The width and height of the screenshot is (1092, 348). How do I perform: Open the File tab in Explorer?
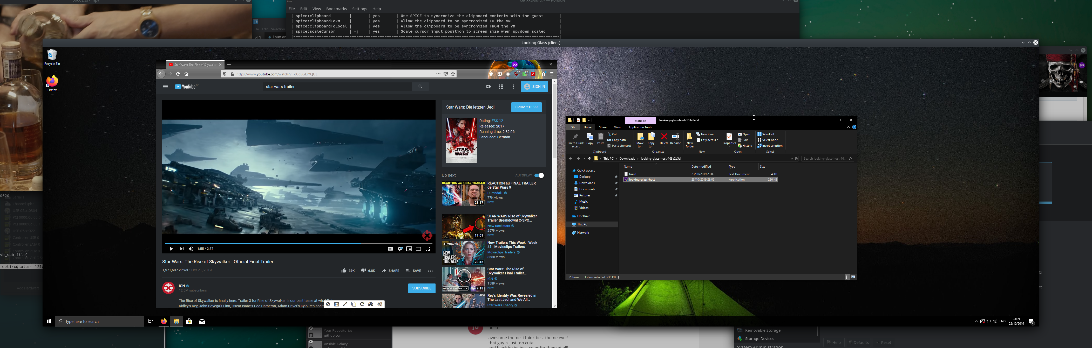tap(573, 127)
